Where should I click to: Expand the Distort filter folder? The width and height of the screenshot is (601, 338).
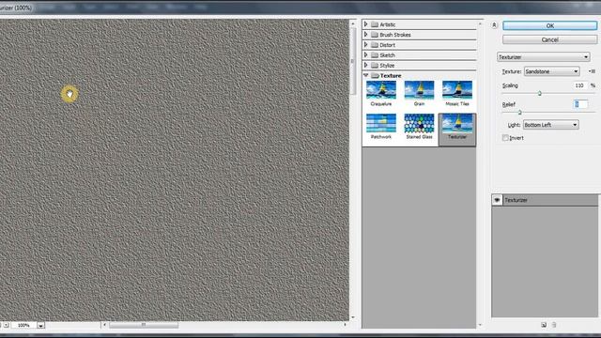tap(365, 45)
